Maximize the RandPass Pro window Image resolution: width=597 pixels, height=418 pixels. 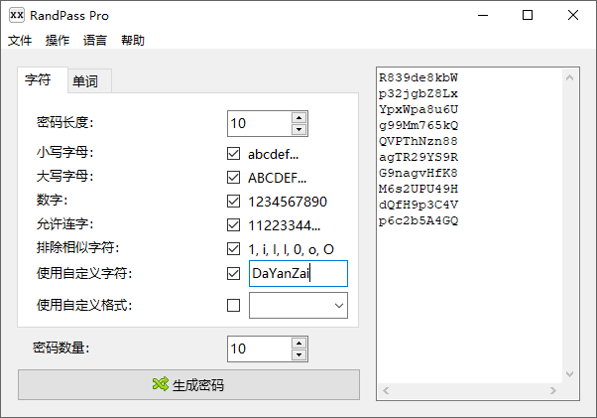click(528, 15)
